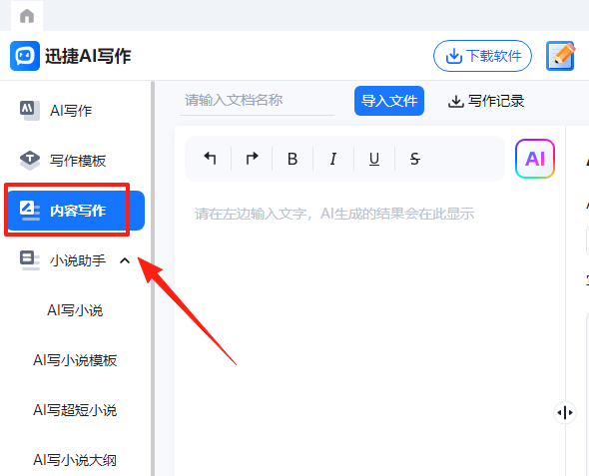Viewport: 589px width, 476px height.
Task: Click the redo arrow icon
Action: pos(252,159)
